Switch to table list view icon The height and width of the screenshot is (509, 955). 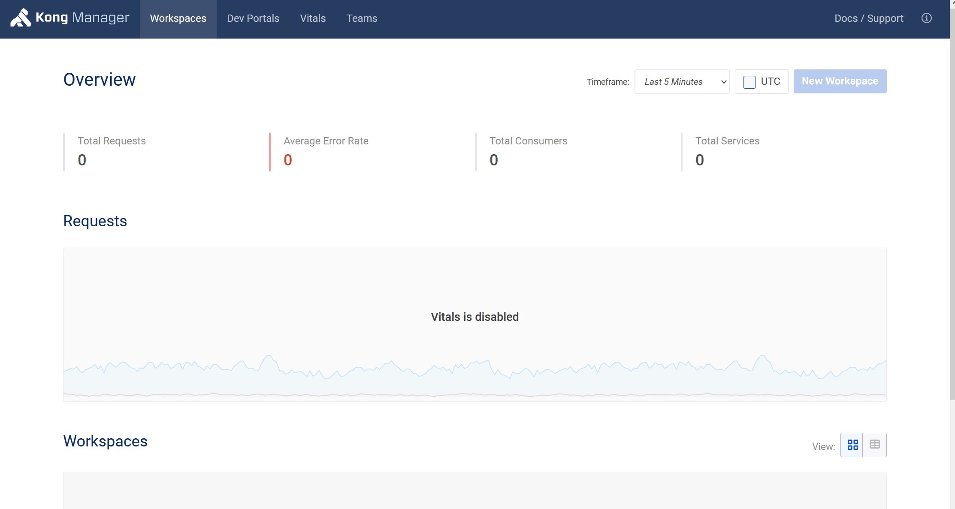(874, 445)
